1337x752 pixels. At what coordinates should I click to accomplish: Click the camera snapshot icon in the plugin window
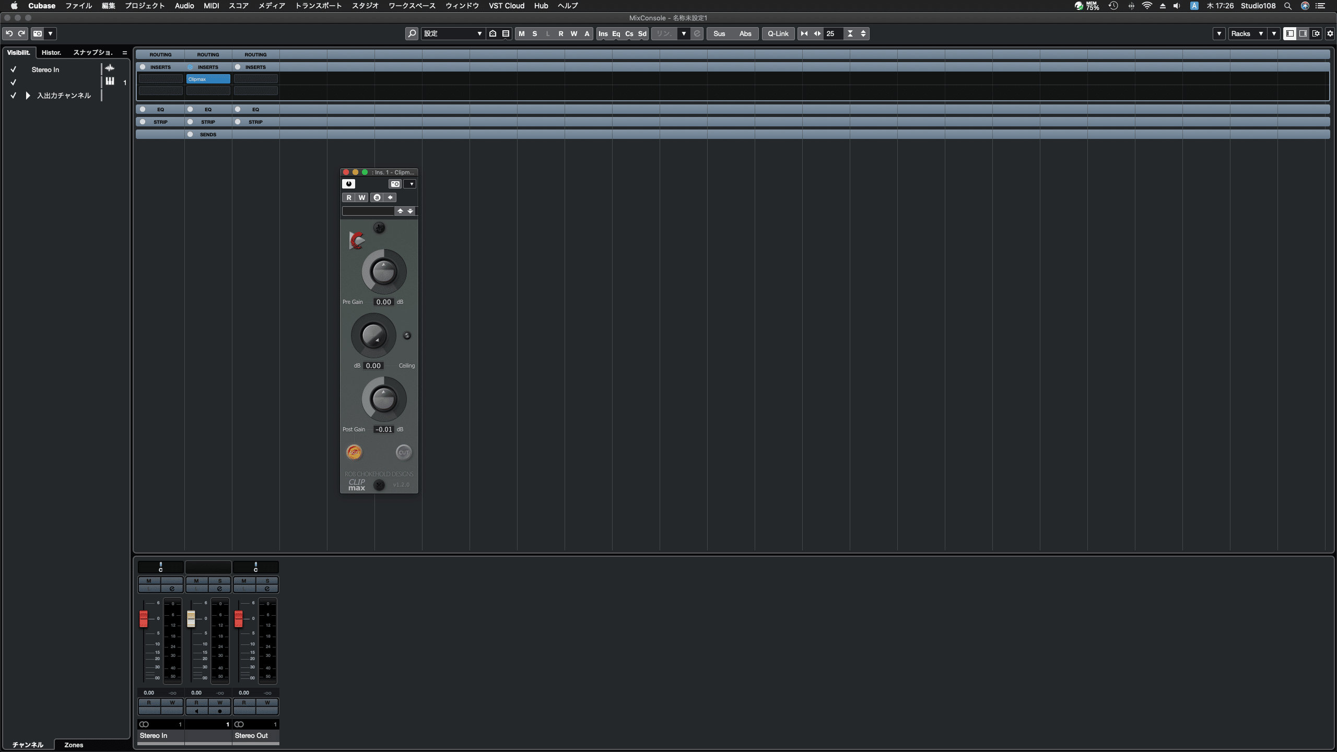click(395, 184)
